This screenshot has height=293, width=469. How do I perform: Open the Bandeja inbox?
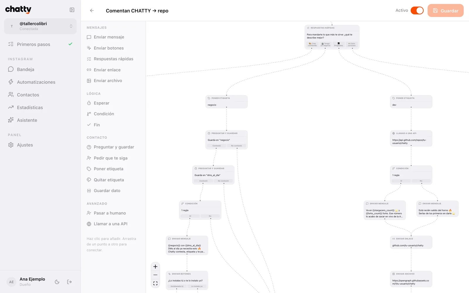40,69
